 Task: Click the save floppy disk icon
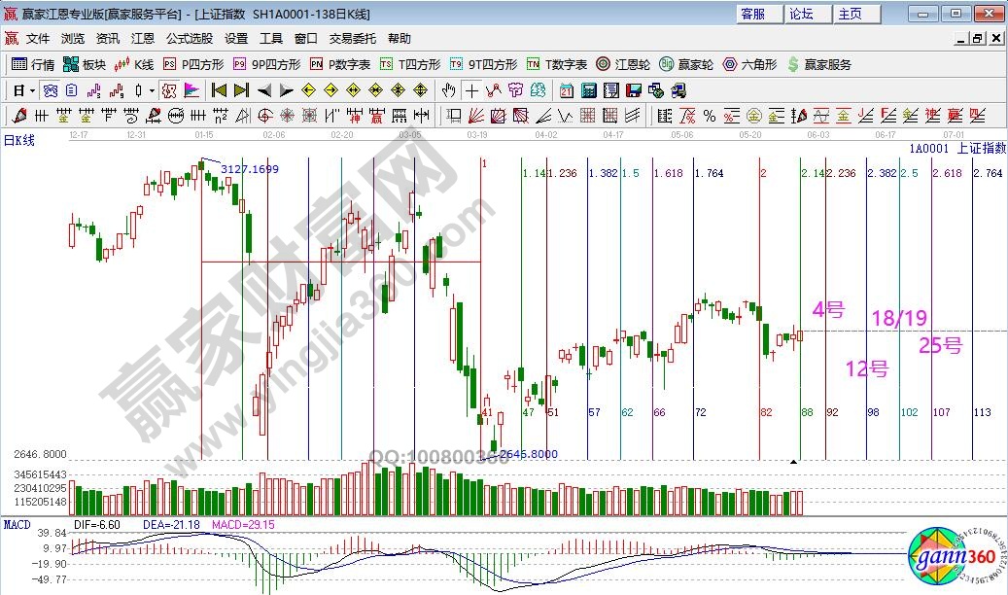(x=633, y=90)
